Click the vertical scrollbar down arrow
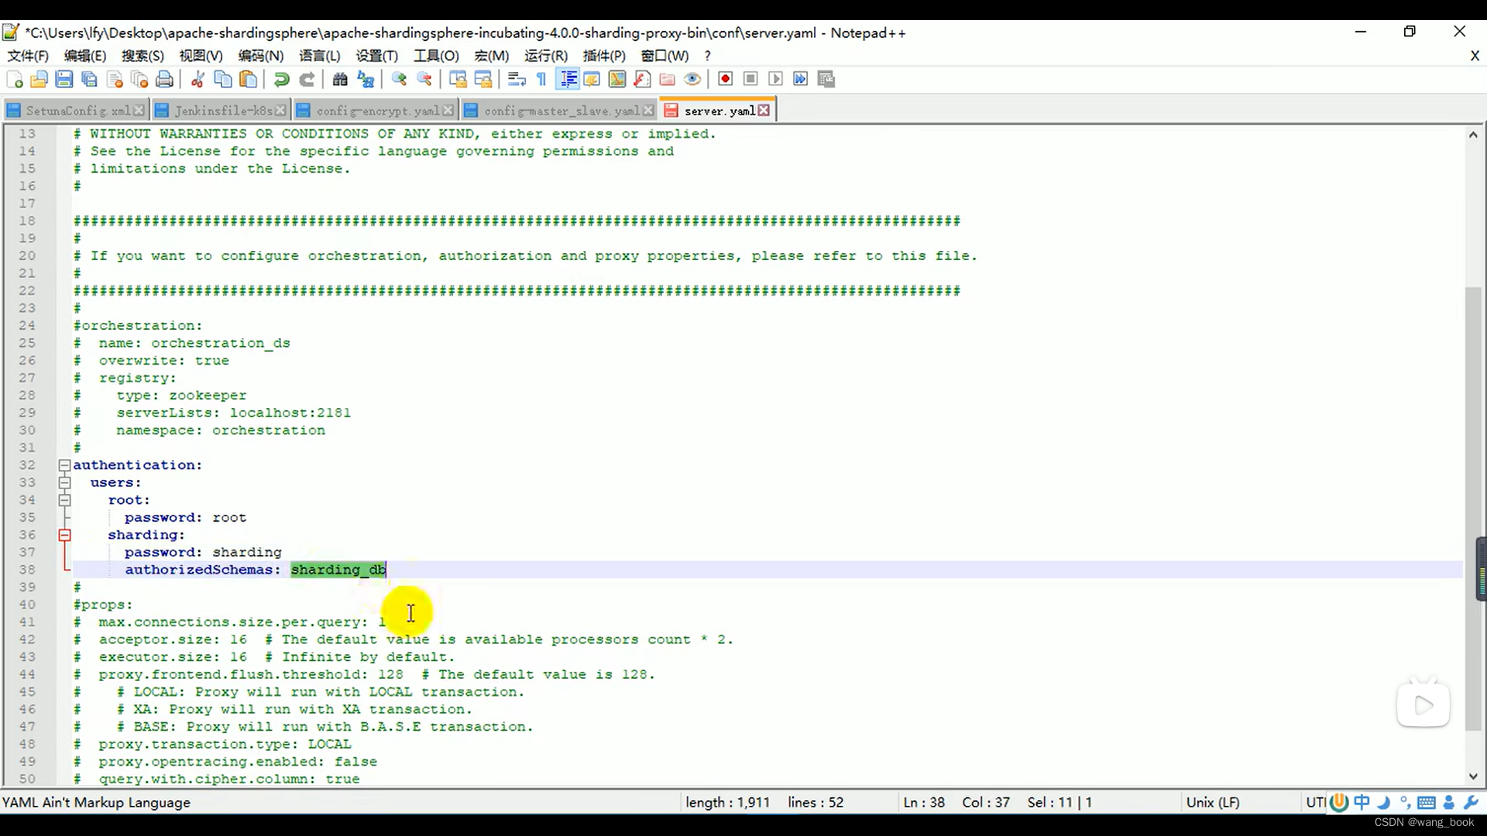Image resolution: width=1487 pixels, height=836 pixels. (1473, 777)
